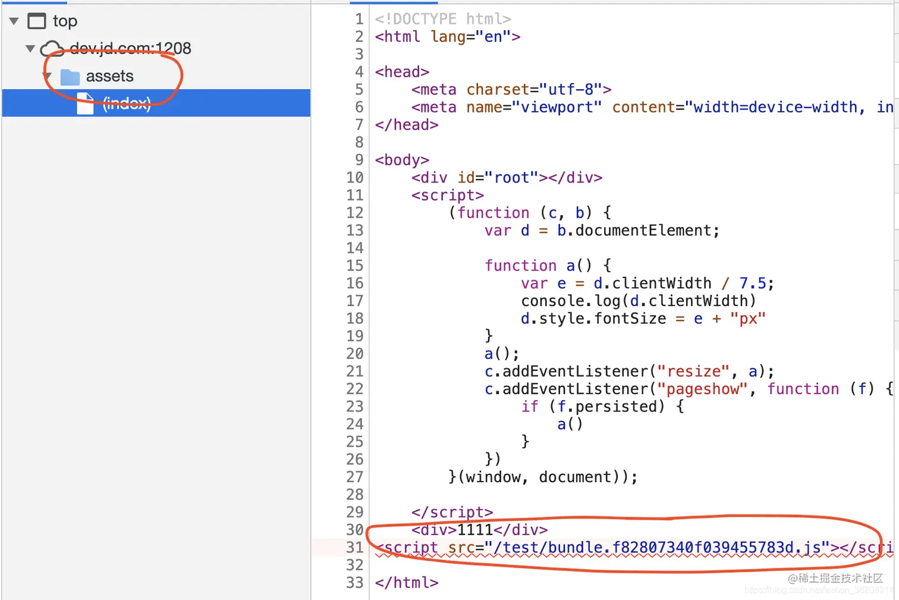Click the opening <body> tag
Image resolution: width=899 pixels, height=600 pixels.
pos(402,160)
